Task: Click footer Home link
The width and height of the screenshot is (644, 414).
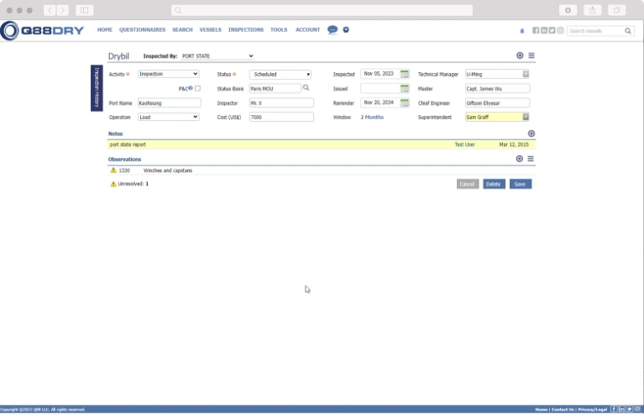Action: coord(542,410)
